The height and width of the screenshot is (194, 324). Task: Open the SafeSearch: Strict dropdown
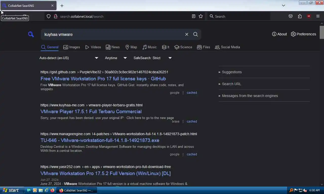153,58
